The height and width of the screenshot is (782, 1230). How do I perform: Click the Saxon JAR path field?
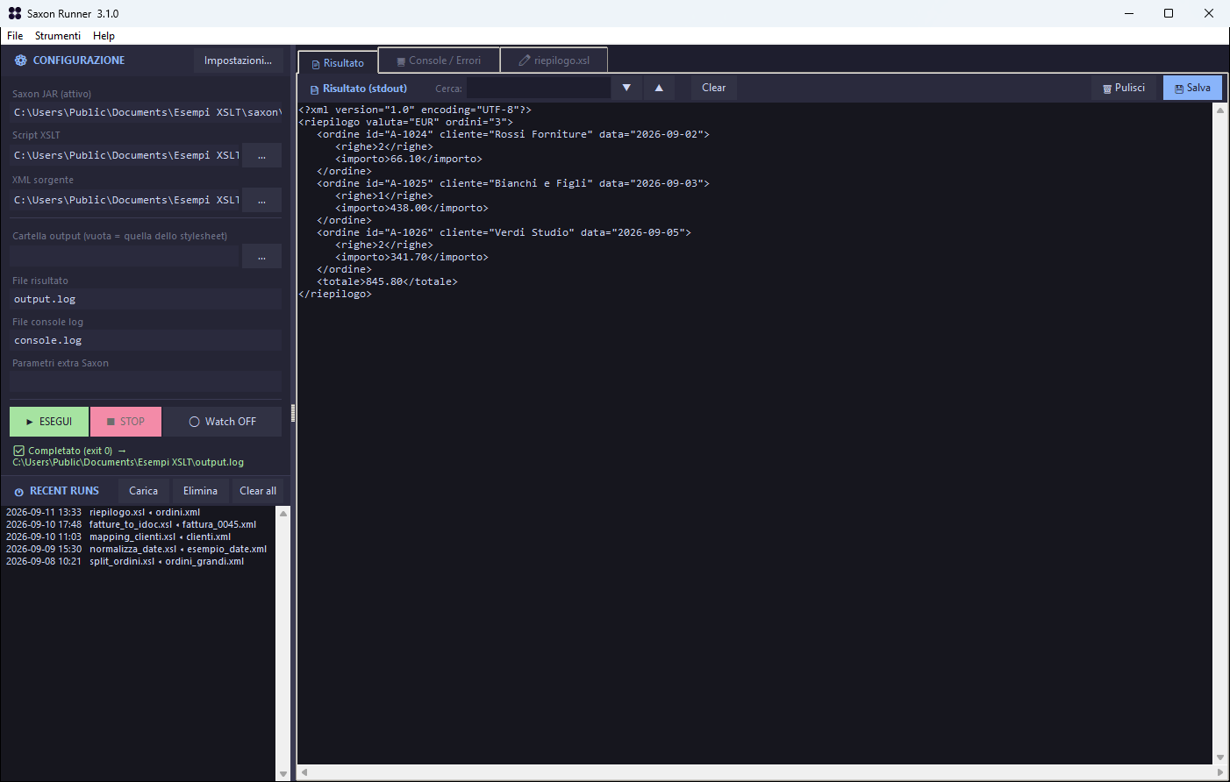click(x=146, y=112)
